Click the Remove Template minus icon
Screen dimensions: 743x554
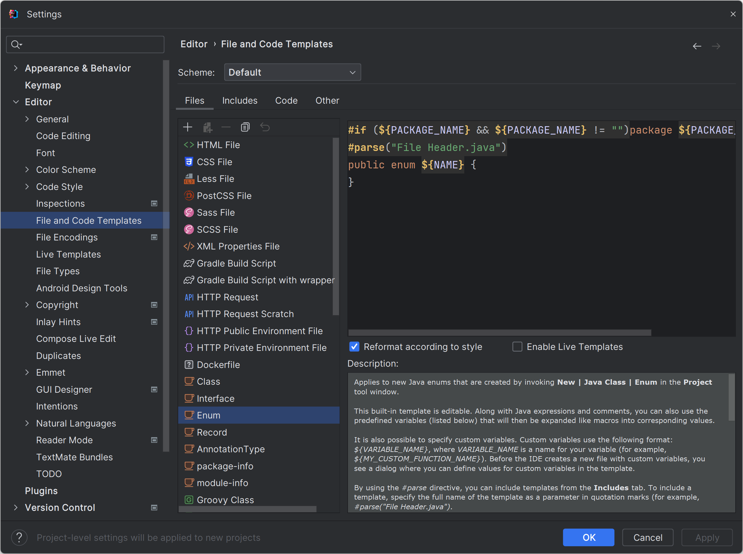click(x=226, y=127)
